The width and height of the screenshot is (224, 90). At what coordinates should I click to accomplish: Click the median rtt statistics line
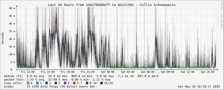(x=81, y=76)
